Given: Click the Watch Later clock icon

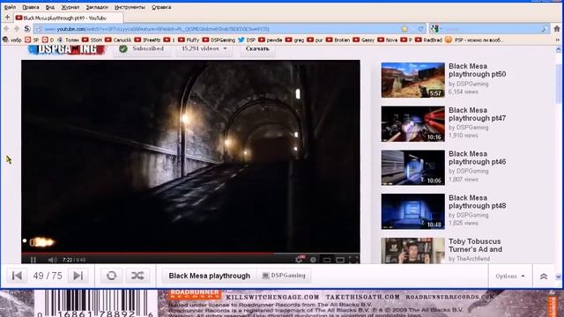Looking at the screenshot, I should (x=313, y=260).
